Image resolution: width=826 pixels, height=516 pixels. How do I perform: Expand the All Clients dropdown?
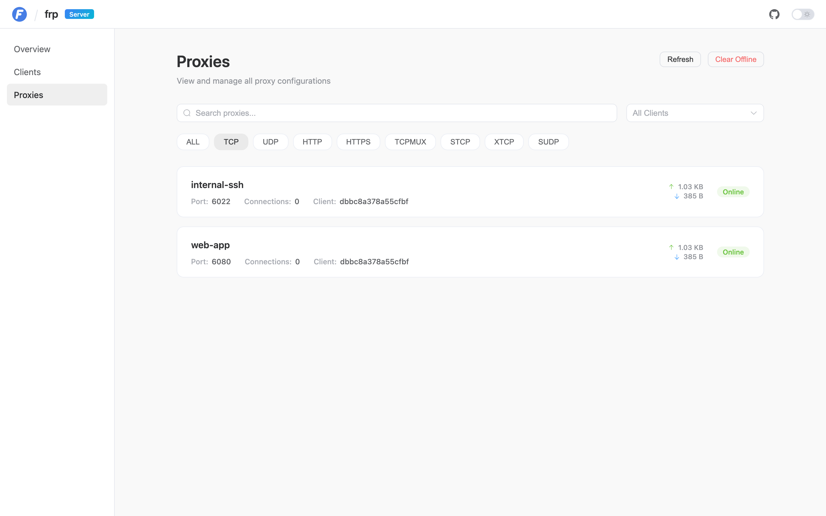(x=695, y=113)
